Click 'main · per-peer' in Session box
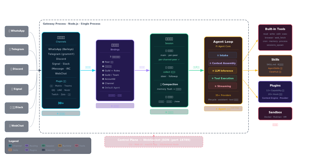This screenshot has height=159, width=326. coord(169,55)
